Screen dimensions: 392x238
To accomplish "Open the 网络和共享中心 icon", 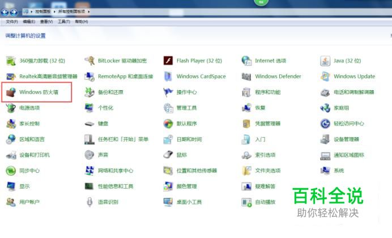I will point(90,171).
